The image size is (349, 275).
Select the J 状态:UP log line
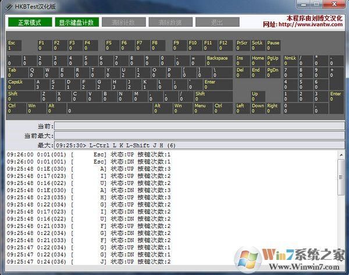(88, 262)
